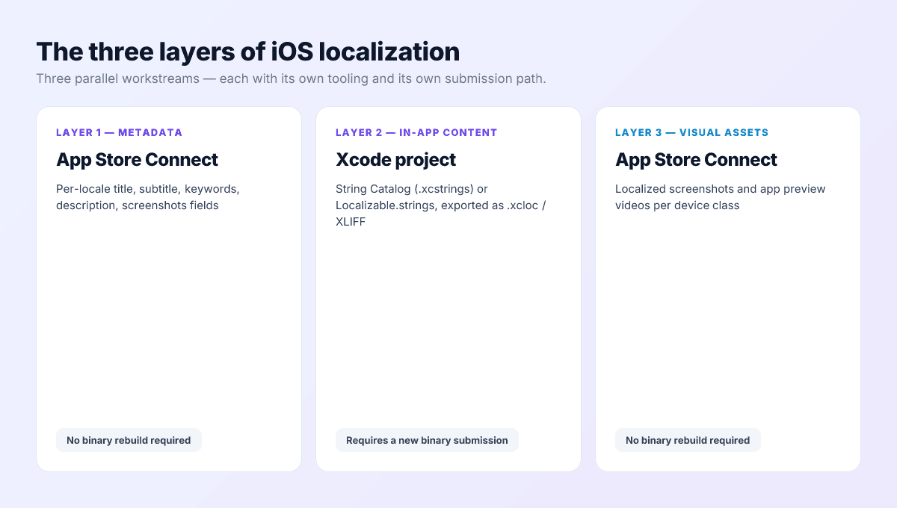897x508 pixels.
Task: Click the subtitle about parallel workstreams
Action: [292, 78]
